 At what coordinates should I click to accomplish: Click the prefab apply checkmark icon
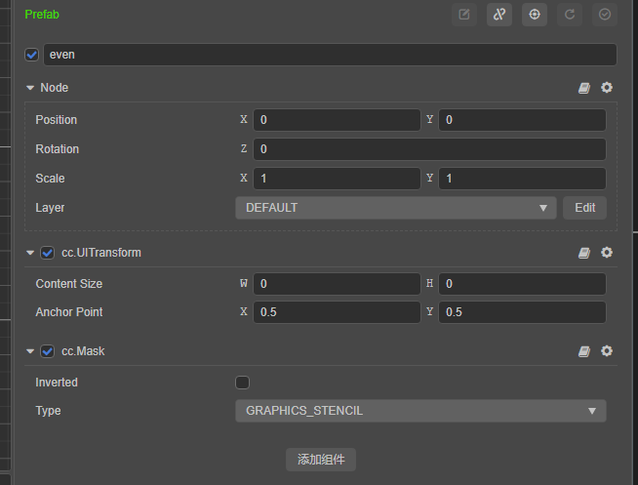click(x=605, y=15)
